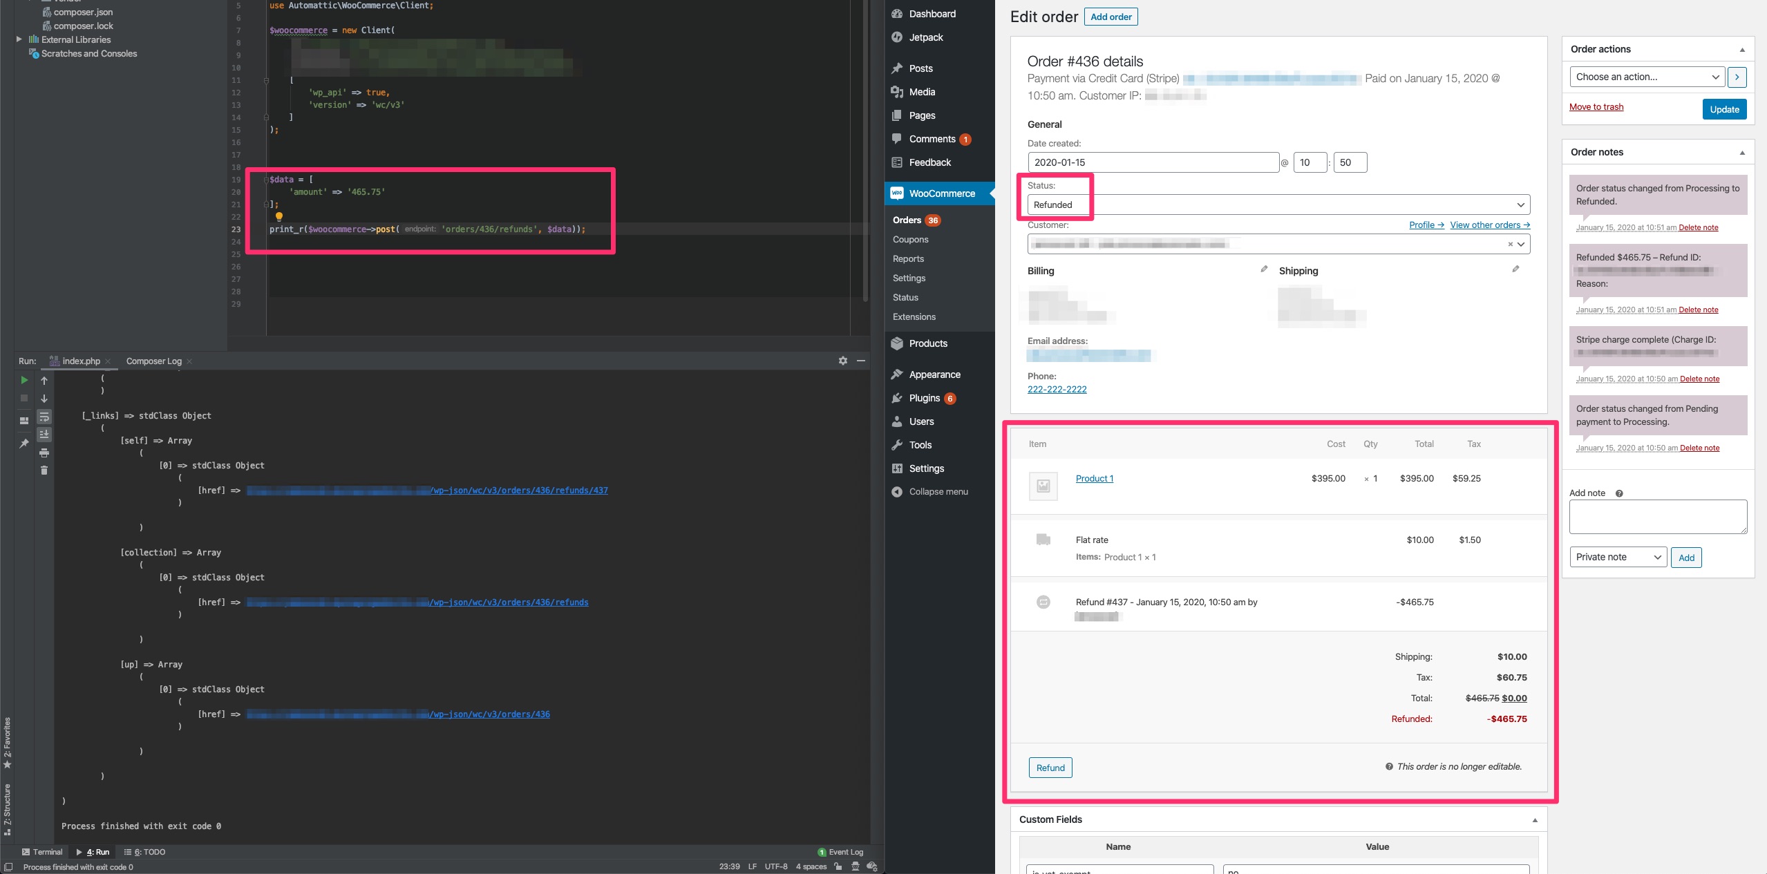Viewport: 1767px width, 874px height.
Task: Open Plugins showing 6 updates
Action: (x=923, y=398)
